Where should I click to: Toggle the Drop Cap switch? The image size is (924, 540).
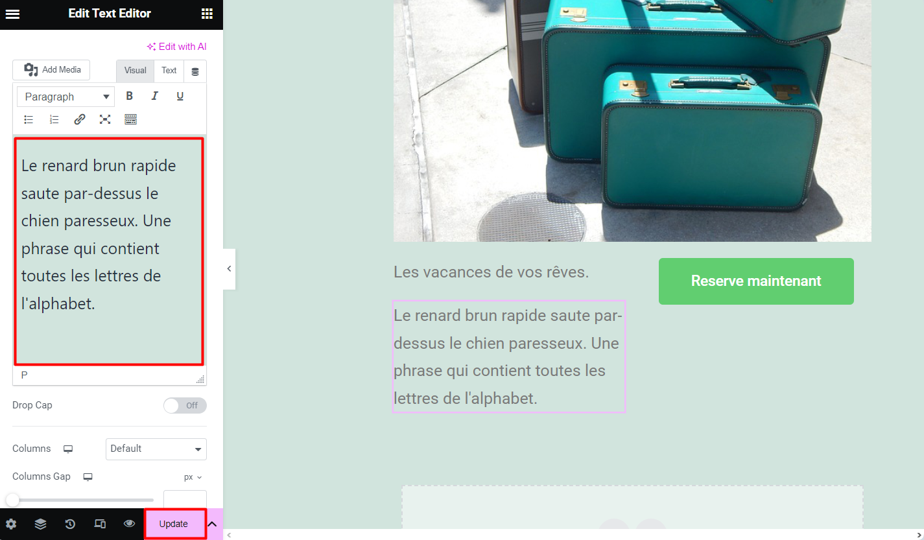coord(185,406)
